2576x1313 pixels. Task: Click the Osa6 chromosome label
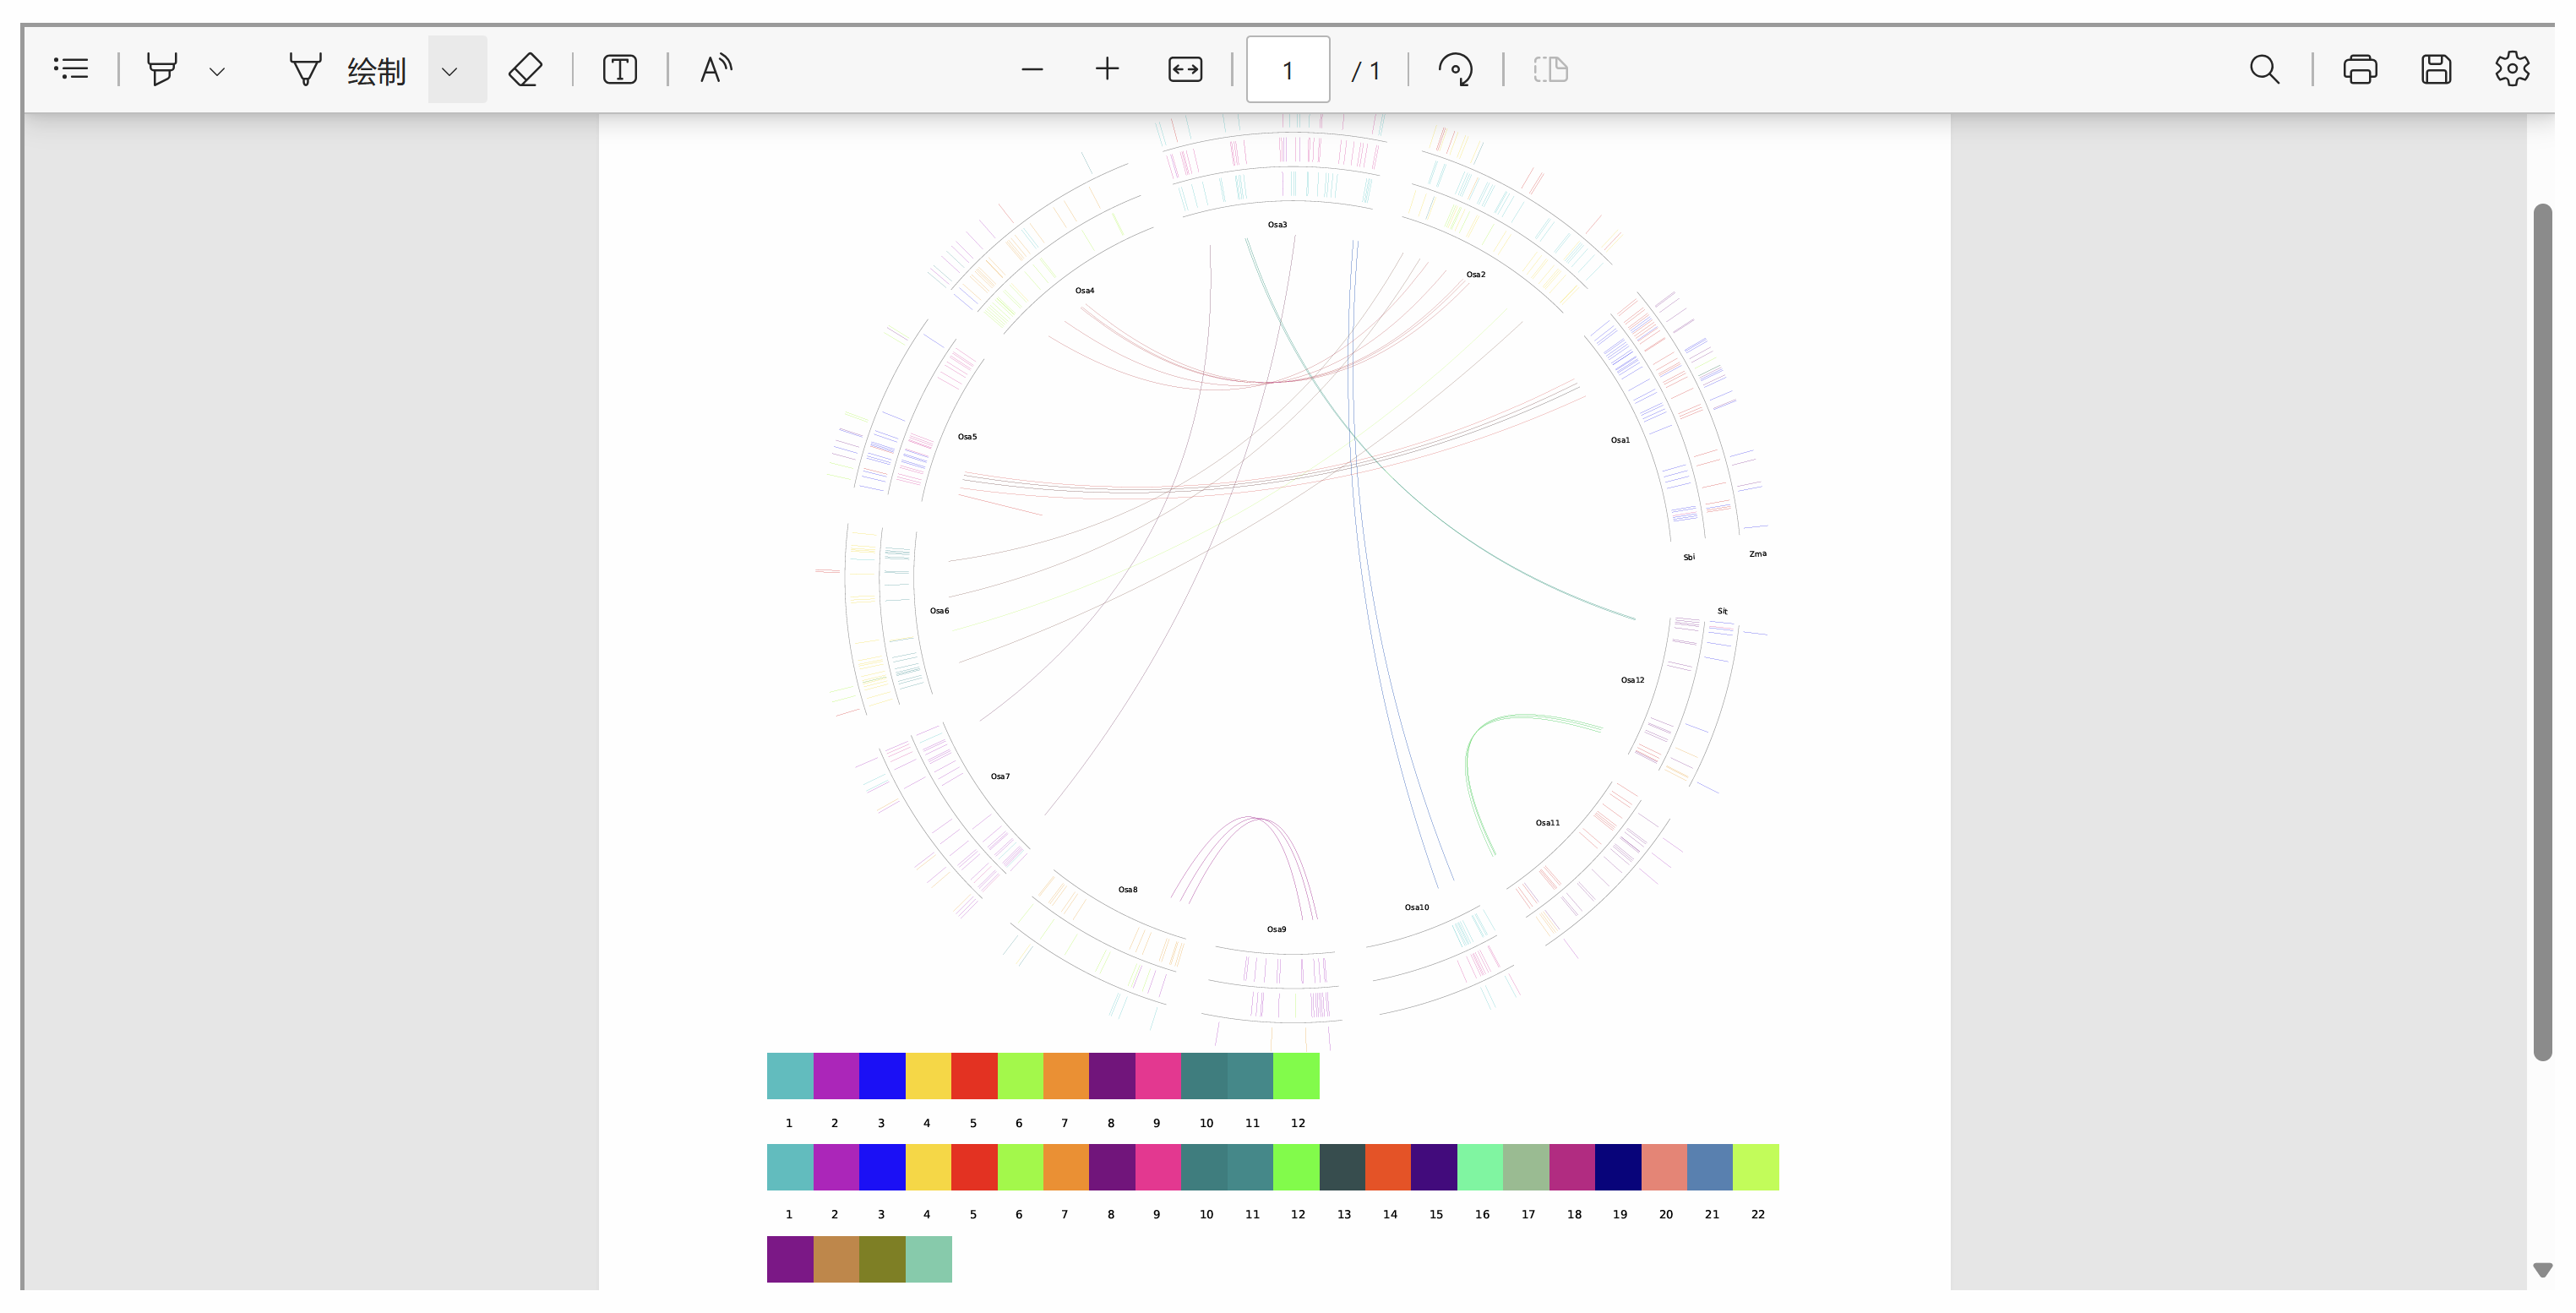pyautogui.click(x=939, y=611)
